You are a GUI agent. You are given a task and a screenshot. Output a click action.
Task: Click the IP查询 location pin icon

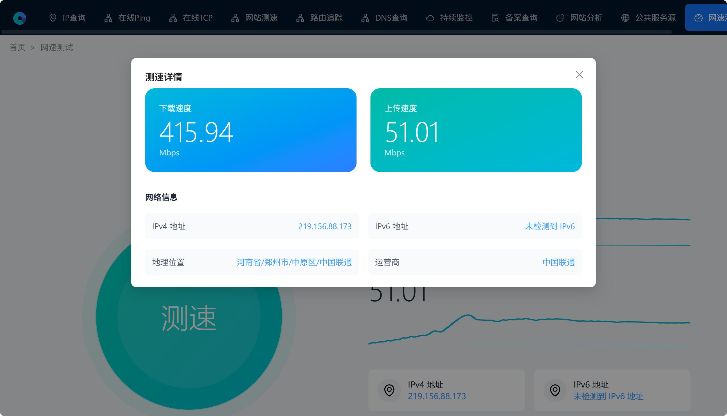coord(53,18)
